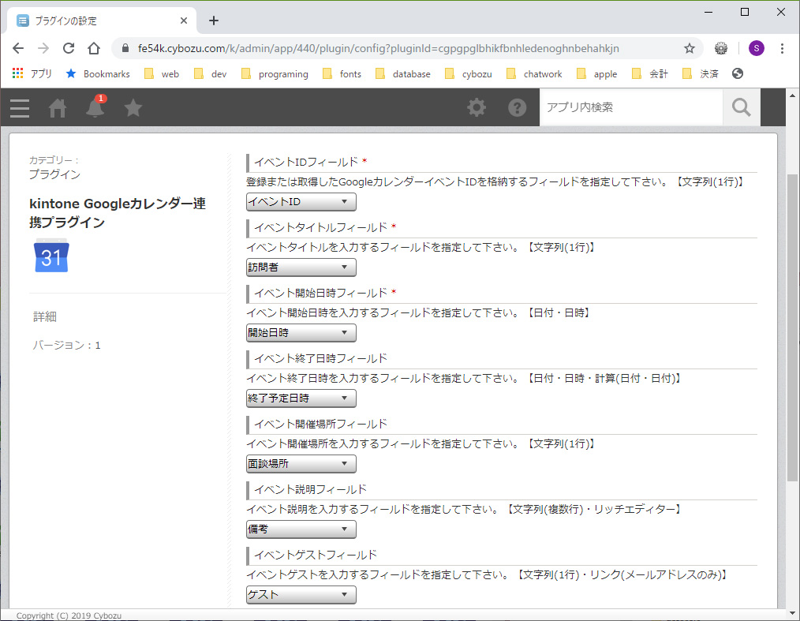
Task: Open the 備考 description dropdown
Action: [x=301, y=529]
